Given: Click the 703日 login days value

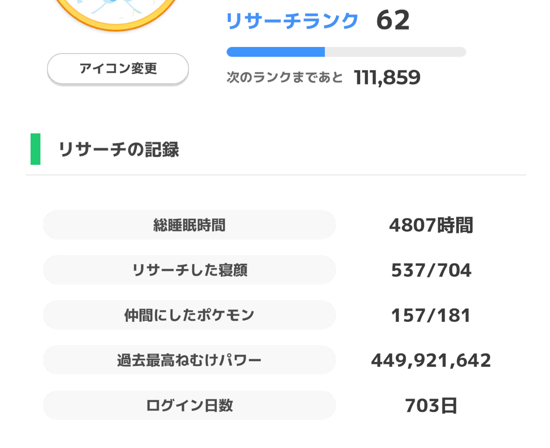Looking at the screenshot, I should point(431,406).
